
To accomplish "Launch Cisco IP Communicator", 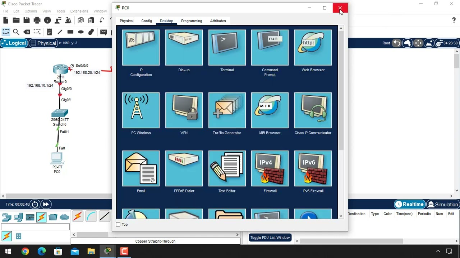I will pyautogui.click(x=313, y=110).
